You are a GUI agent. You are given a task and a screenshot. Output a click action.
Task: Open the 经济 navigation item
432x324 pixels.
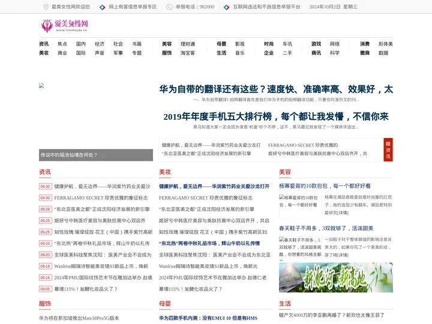tap(100, 44)
